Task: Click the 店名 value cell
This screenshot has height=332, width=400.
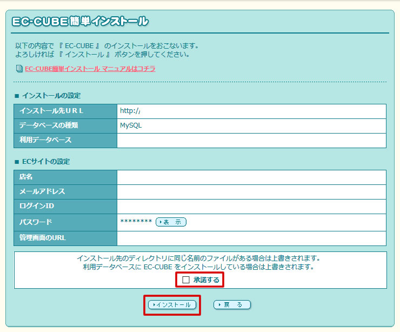Action: [251, 177]
